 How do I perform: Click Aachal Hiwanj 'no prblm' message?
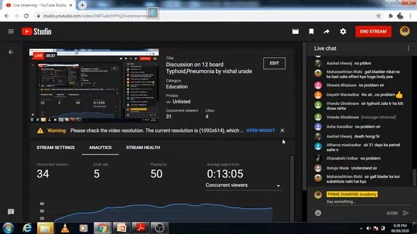(x=363, y=64)
